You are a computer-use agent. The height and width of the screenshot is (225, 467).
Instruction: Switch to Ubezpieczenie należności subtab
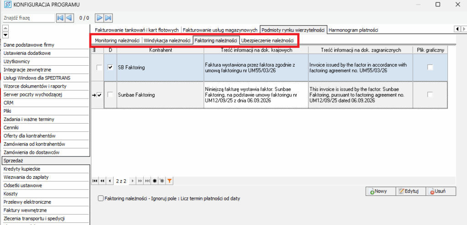(x=267, y=41)
